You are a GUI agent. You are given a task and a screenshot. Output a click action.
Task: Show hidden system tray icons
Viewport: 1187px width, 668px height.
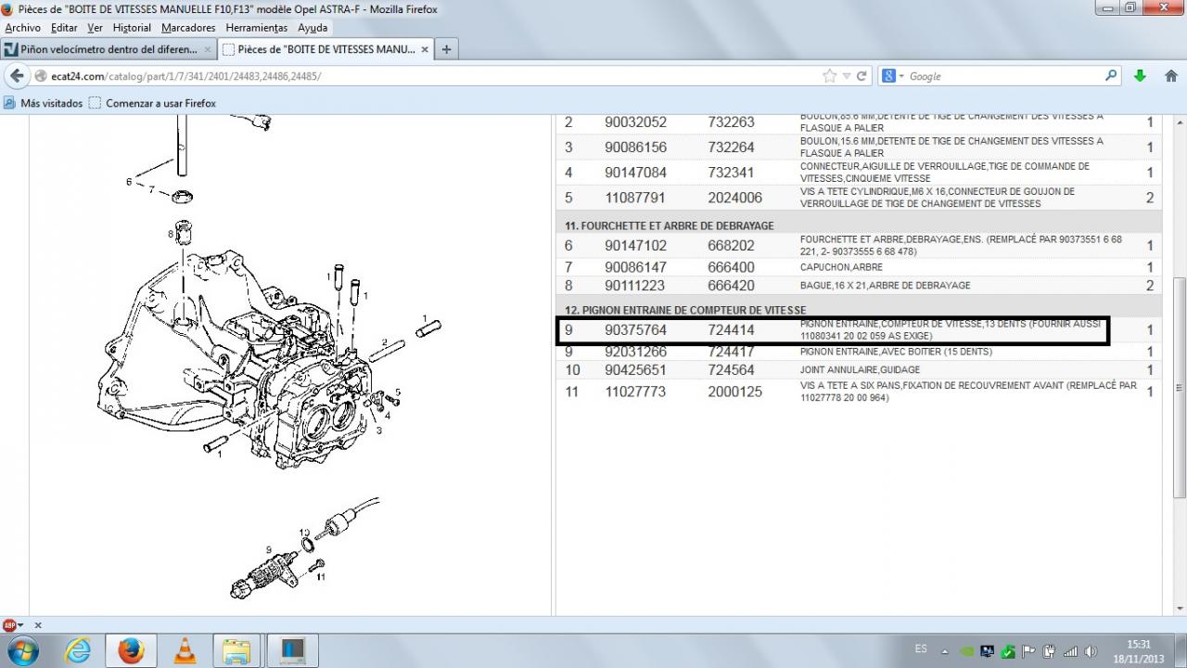944,651
